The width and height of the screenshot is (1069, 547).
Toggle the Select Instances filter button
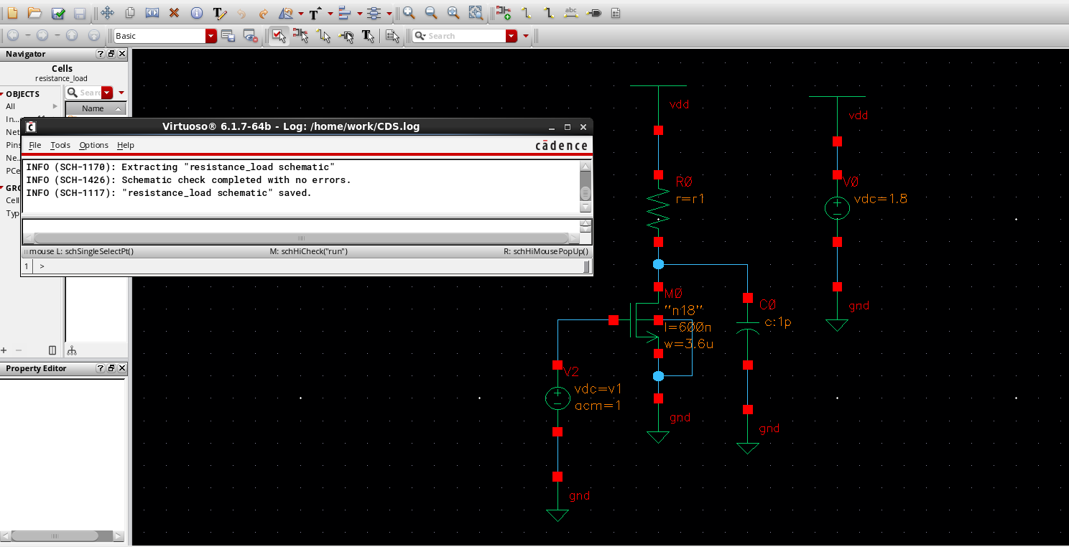pos(300,36)
